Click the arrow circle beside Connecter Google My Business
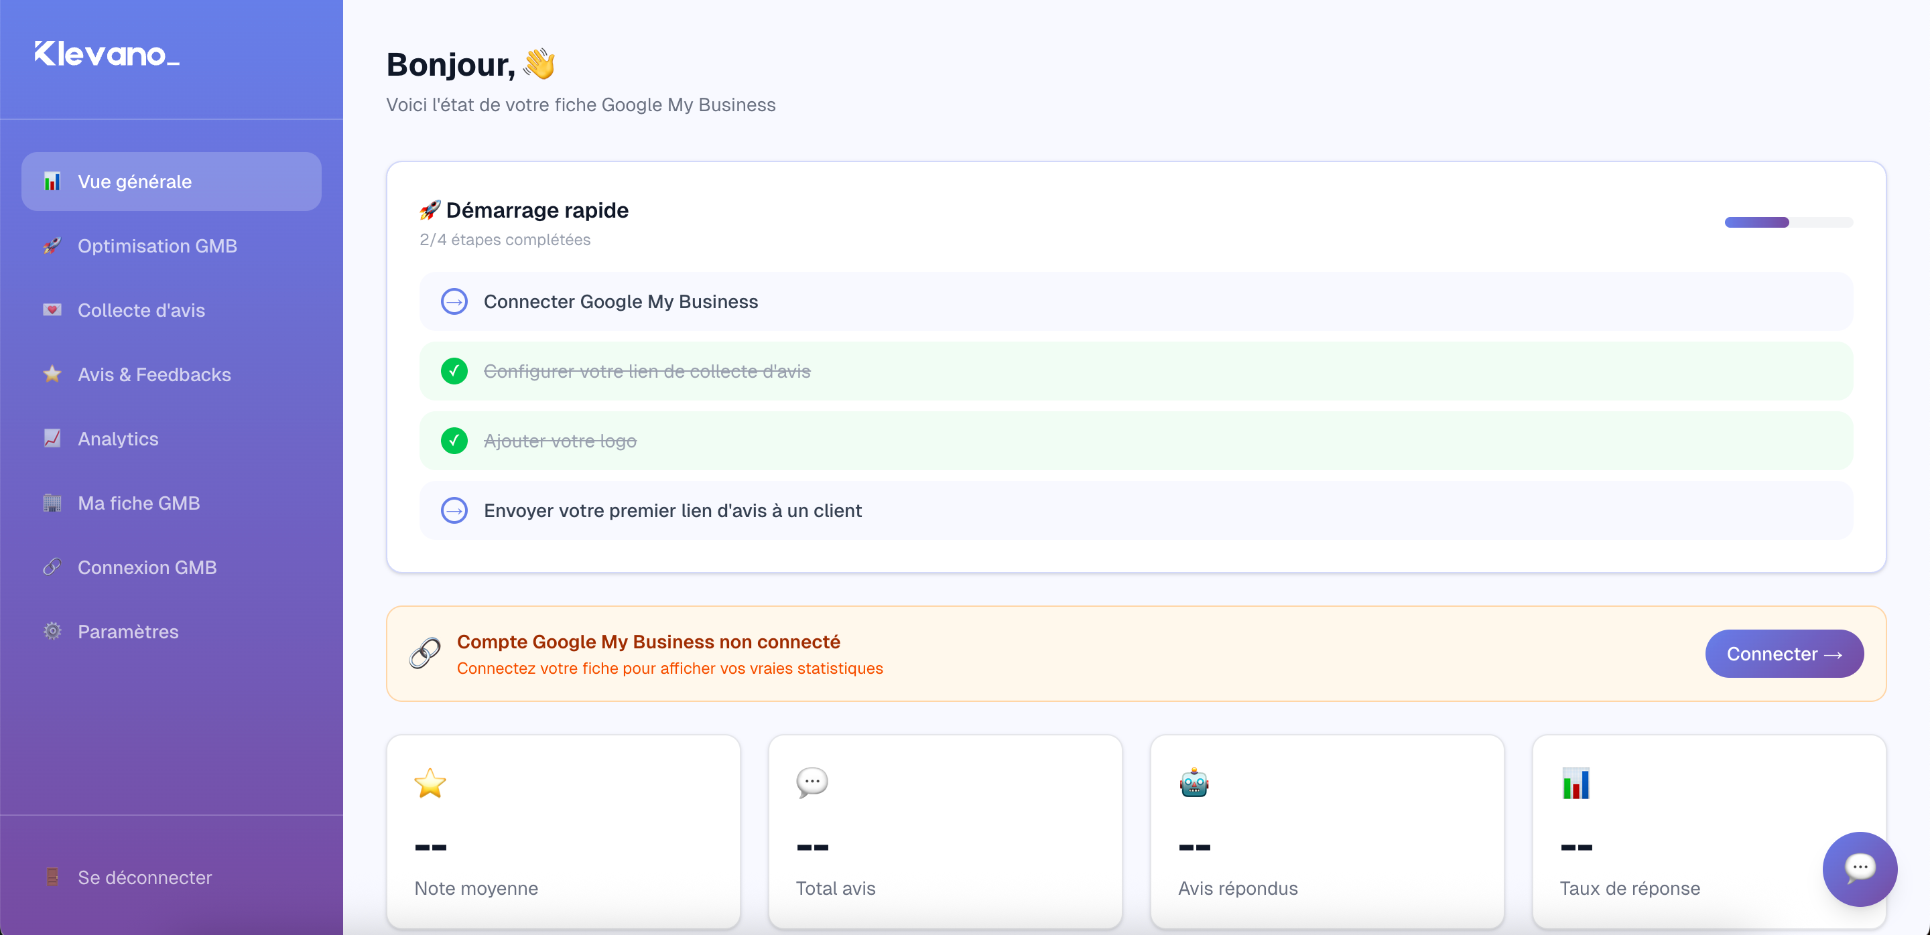 pos(454,301)
